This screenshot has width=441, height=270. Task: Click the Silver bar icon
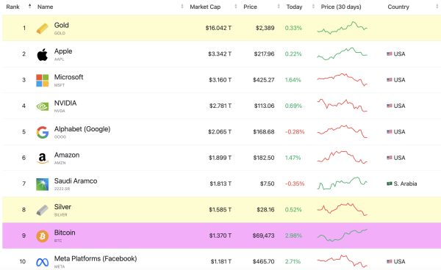pos(42,211)
